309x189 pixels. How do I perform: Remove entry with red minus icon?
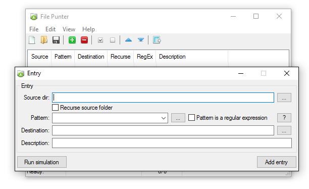tap(84, 40)
